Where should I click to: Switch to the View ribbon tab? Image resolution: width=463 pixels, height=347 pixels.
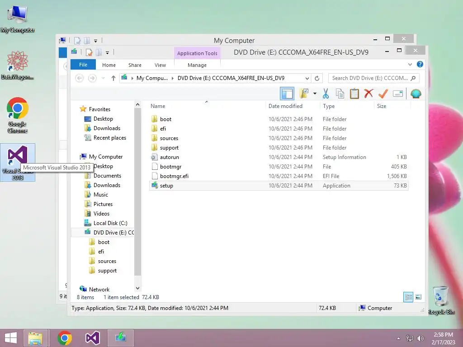(x=161, y=65)
